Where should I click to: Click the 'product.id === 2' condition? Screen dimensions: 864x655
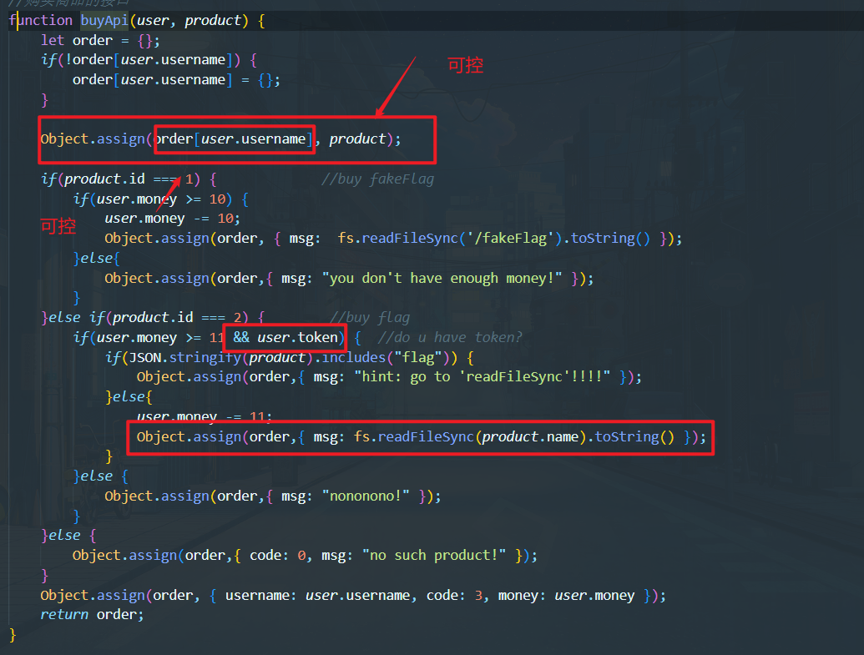pos(177,318)
